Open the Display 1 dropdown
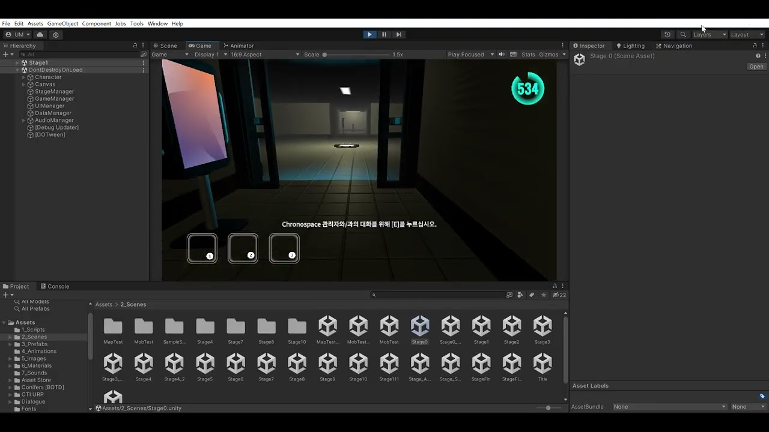769x432 pixels. coord(210,55)
